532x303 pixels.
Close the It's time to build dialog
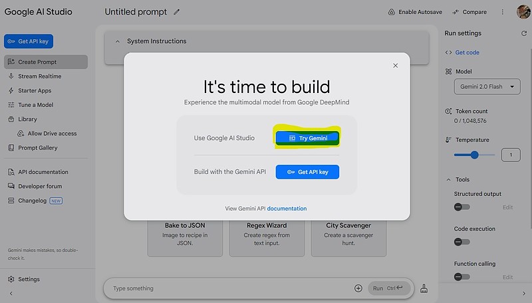(395, 65)
